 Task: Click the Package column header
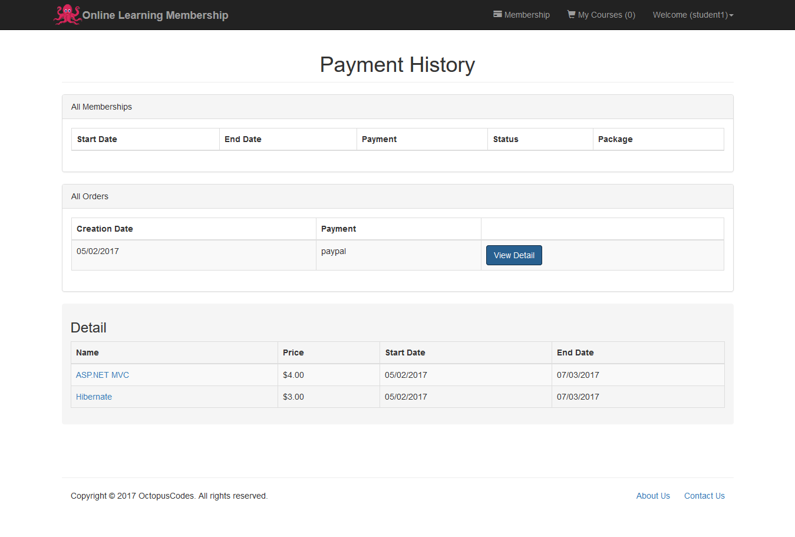(x=615, y=139)
